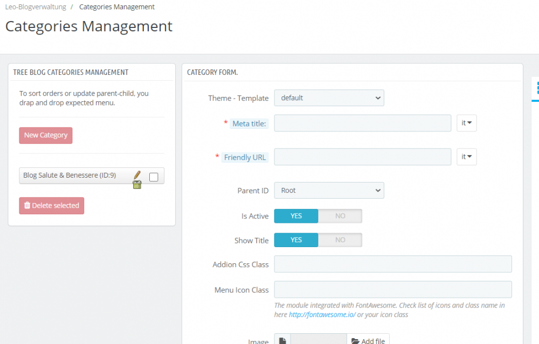Open the Parent ID dropdown showing Root
This screenshot has height=344, width=539.
coord(329,190)
